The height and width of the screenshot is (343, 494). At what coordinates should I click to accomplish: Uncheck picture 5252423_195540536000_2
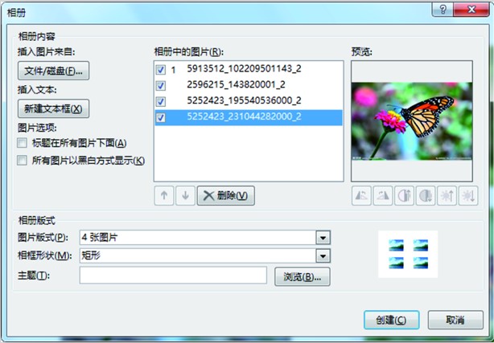[x=161, y=101]
